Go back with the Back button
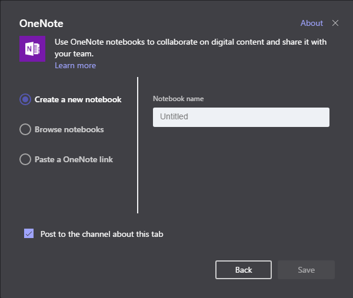 [x=244, y=270]
